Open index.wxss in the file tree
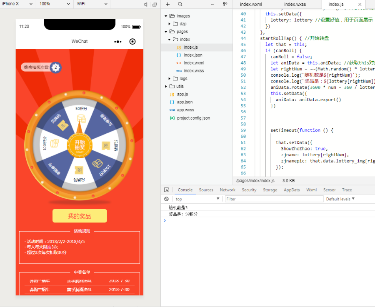 [194, 71]
